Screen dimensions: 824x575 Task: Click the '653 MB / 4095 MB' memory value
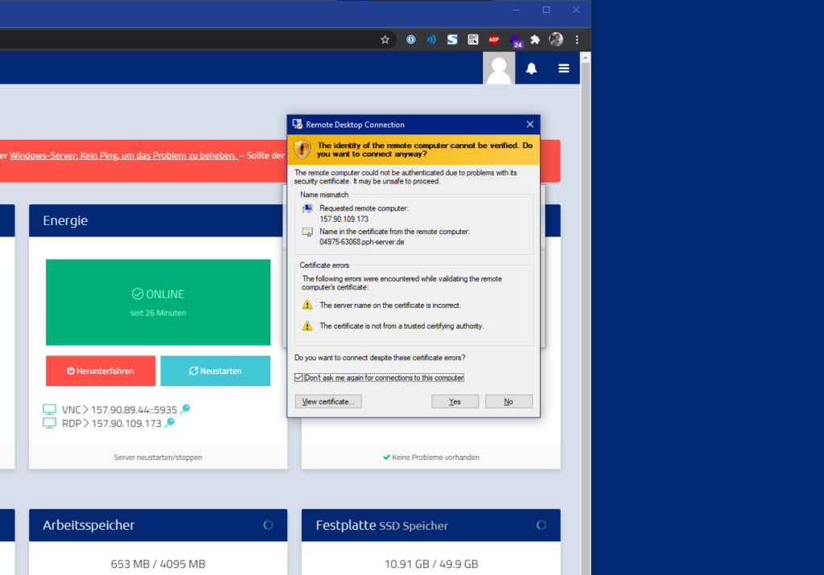(158, 564)
